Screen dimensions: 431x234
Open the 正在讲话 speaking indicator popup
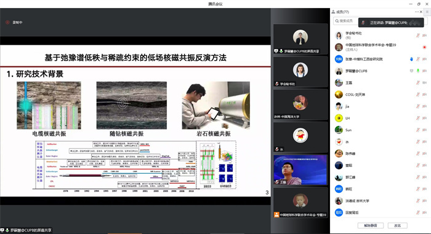(391, 23)
